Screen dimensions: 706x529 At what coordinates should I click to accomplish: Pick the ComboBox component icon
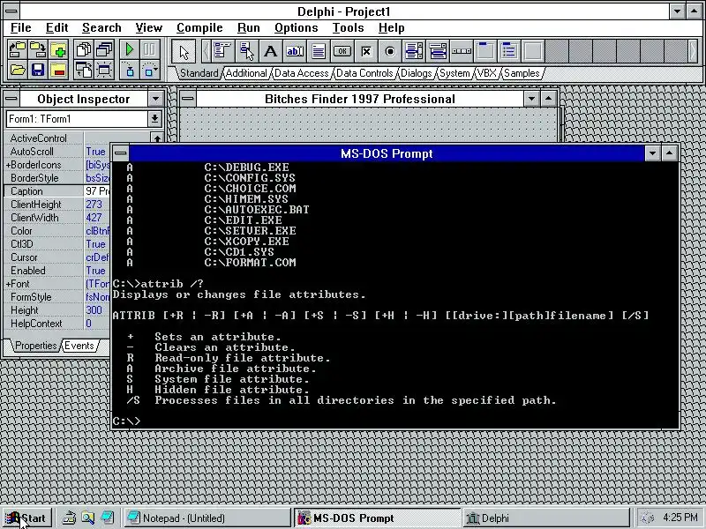click(x=438, y=51)
